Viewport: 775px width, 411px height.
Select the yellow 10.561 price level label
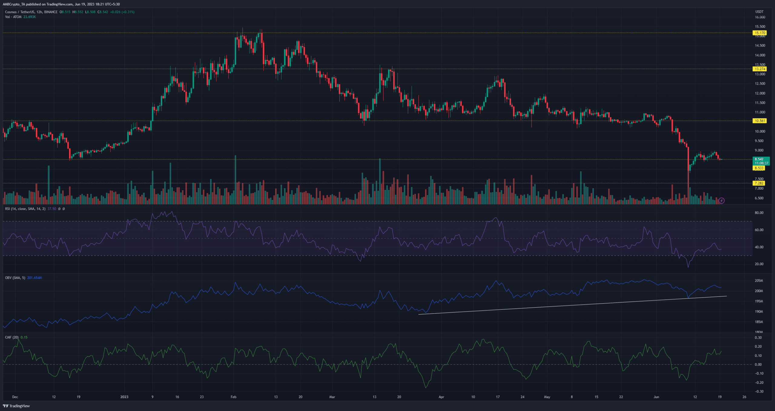[760, 121]
